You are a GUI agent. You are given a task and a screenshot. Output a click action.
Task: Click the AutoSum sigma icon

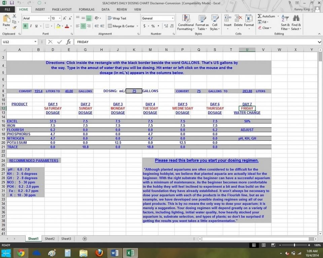pos(259,16)
